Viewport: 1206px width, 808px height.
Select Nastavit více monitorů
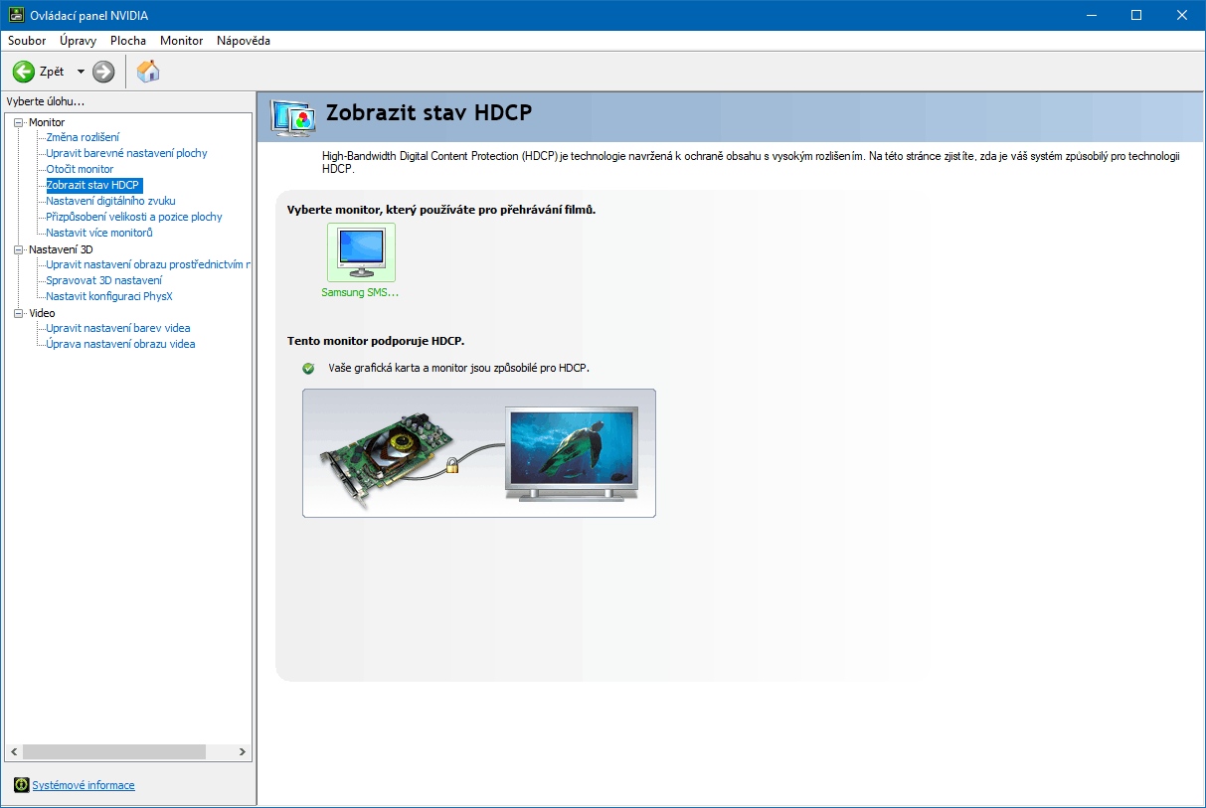pos(99,233)
